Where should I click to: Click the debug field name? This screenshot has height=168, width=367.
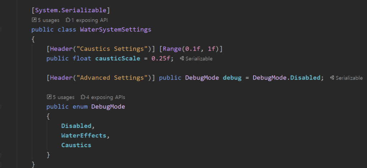point(232,78)
